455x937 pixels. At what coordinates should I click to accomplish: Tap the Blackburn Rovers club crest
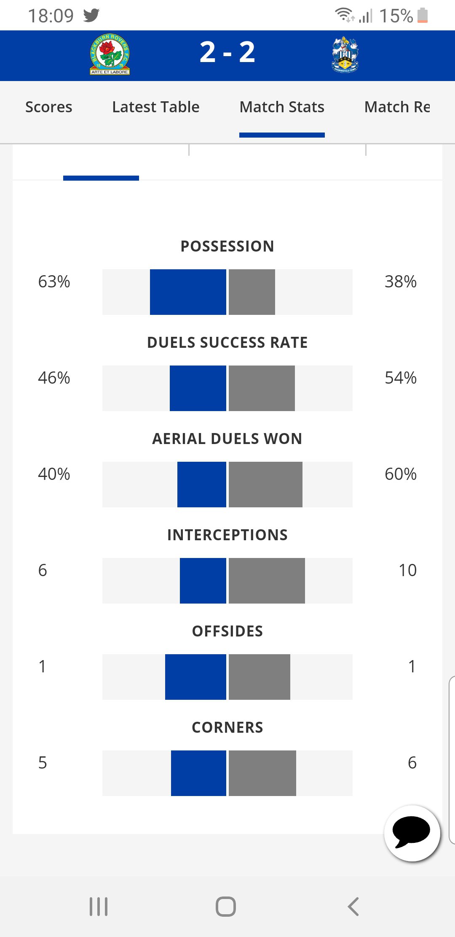click(110, 55)
